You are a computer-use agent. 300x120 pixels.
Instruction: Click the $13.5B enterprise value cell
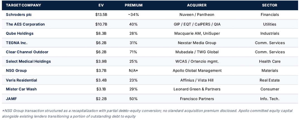[101, 15]
